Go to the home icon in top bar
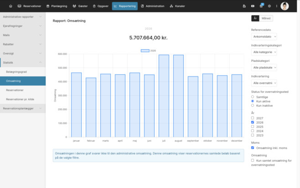 coord(11,6)
